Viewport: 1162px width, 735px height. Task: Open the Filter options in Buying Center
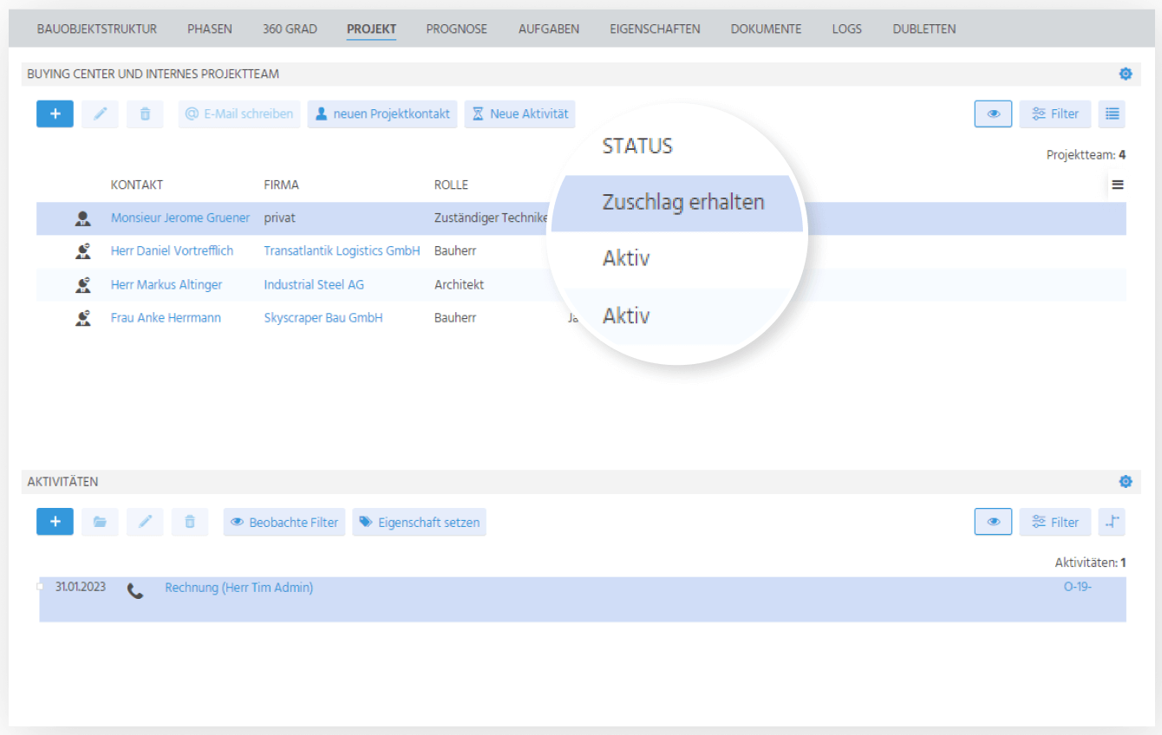pyautogui.click(x=1055, y=114)
